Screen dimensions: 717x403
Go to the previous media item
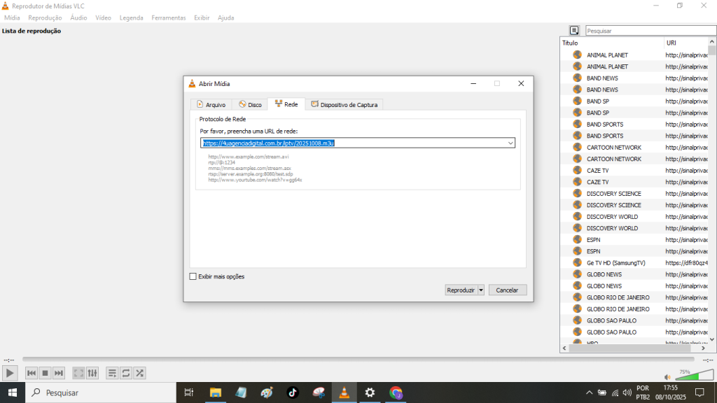(32, 373)
